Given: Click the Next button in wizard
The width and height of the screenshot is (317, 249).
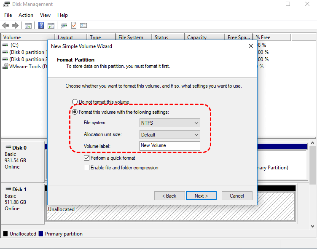Looking at the screenshot, I should 201,196.
